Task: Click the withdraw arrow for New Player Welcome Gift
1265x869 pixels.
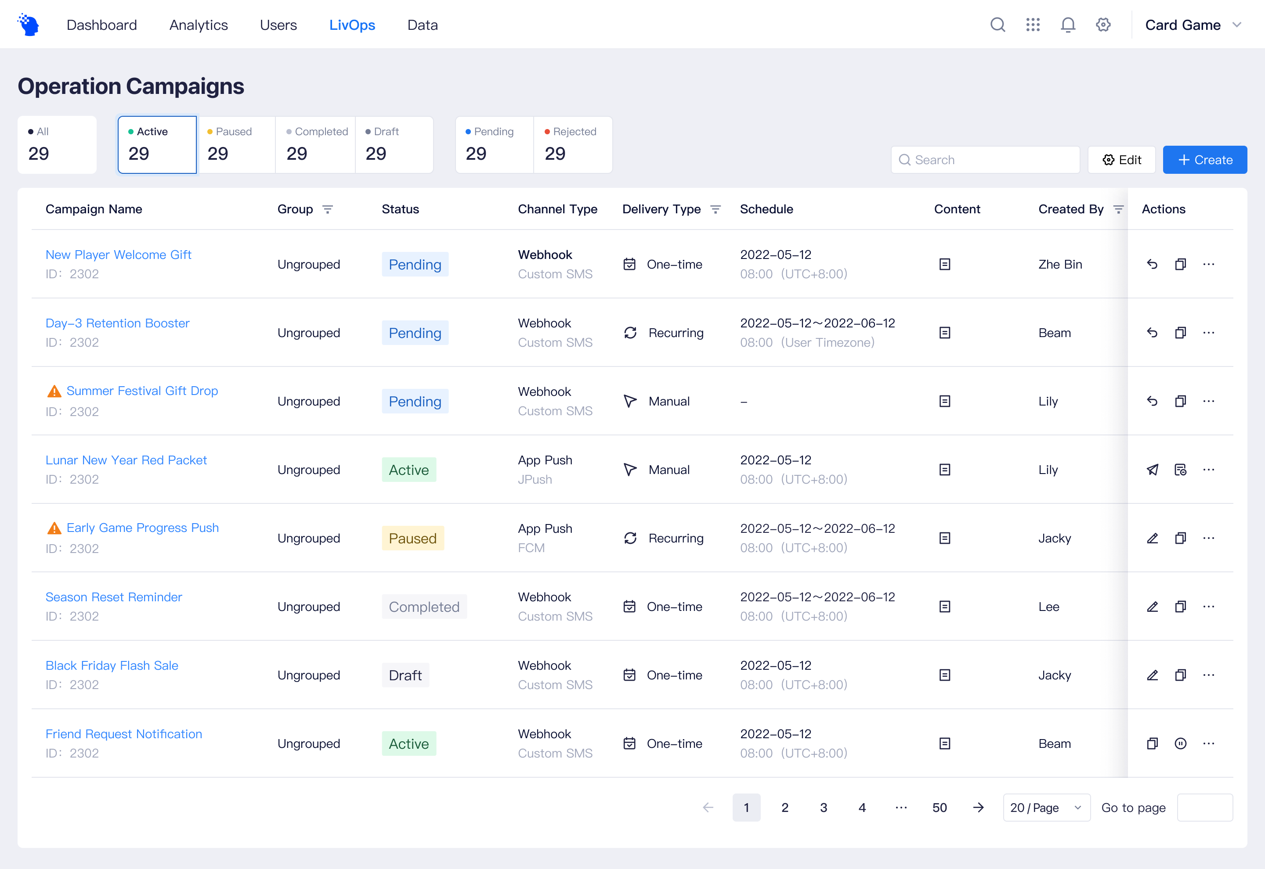Action: click(x=1152, y=265)
